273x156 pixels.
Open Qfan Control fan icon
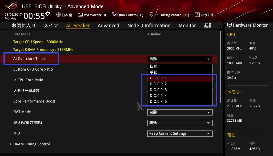[114, 15]
